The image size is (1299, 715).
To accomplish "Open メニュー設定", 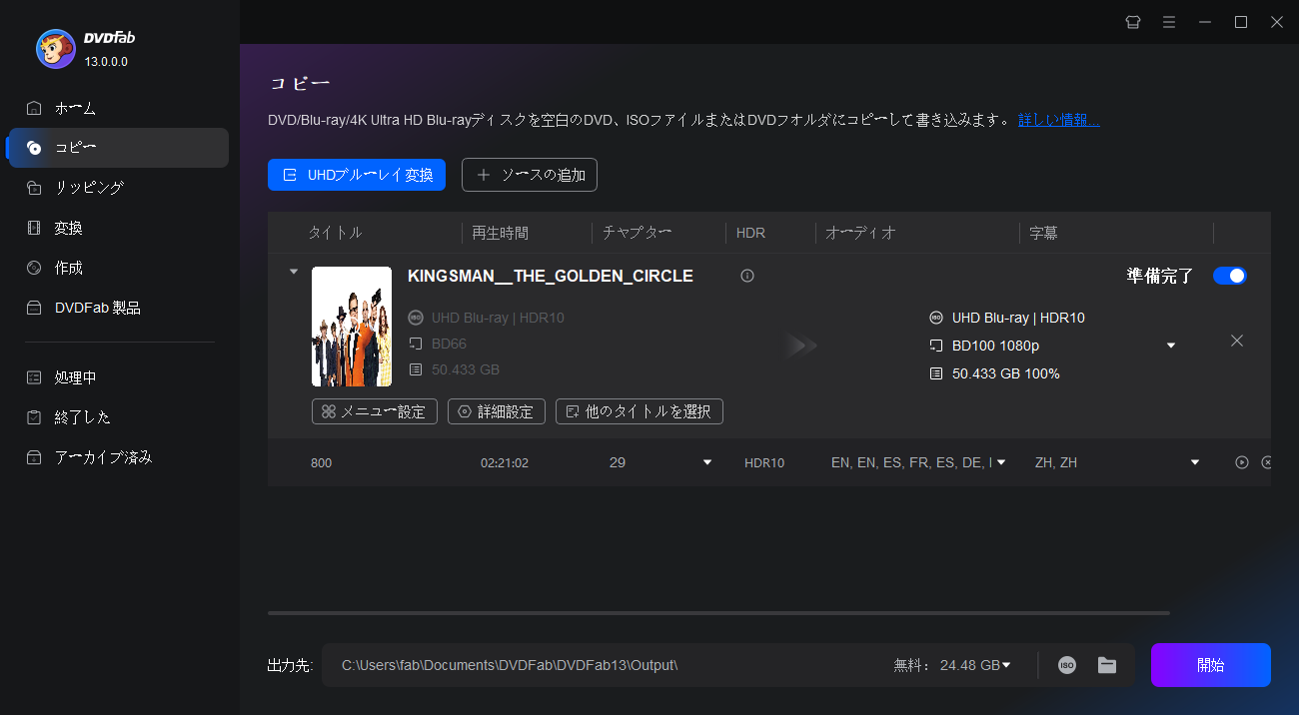I will pos(375,411).
